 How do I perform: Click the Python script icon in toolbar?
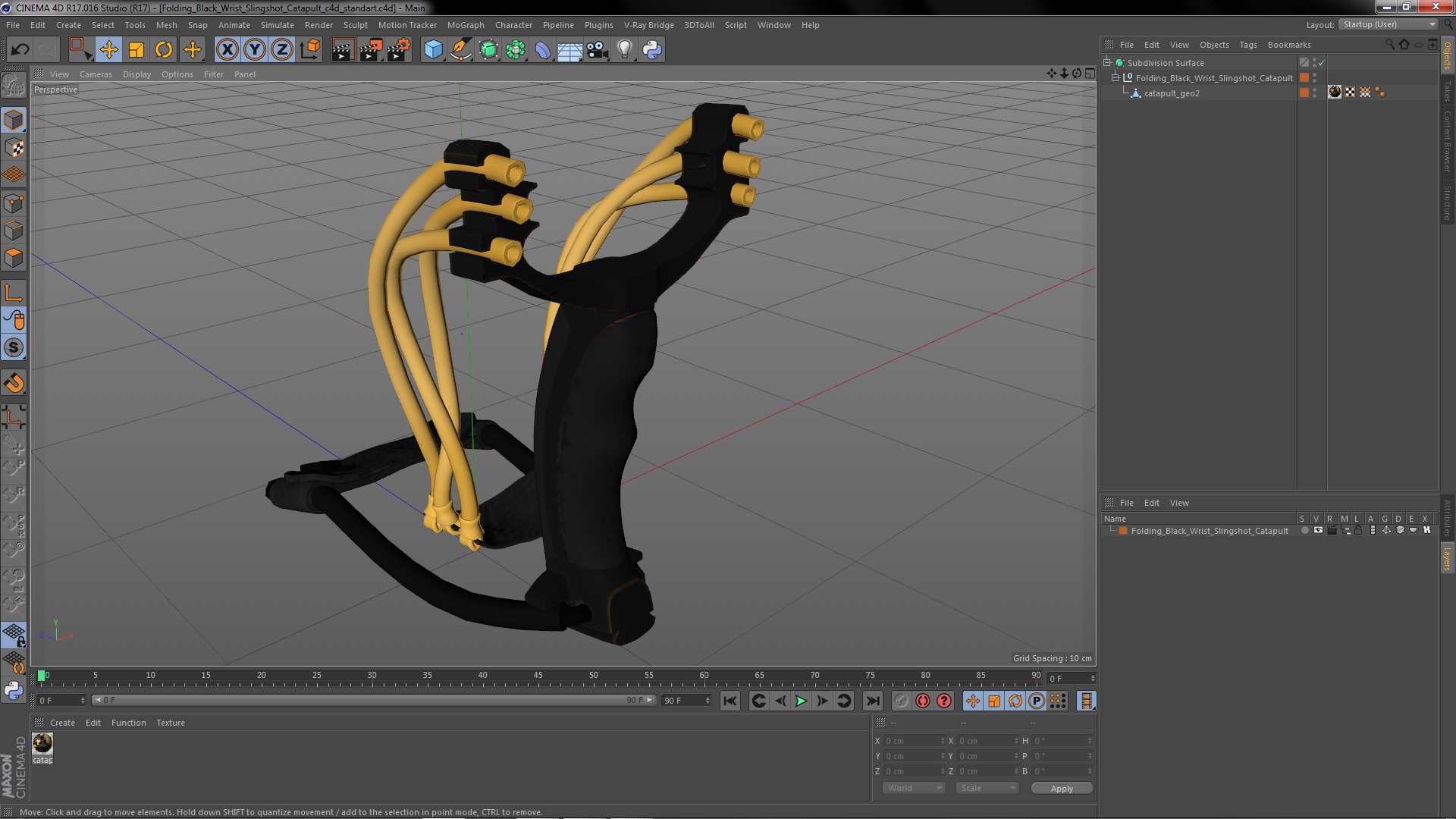coord(652,50)
